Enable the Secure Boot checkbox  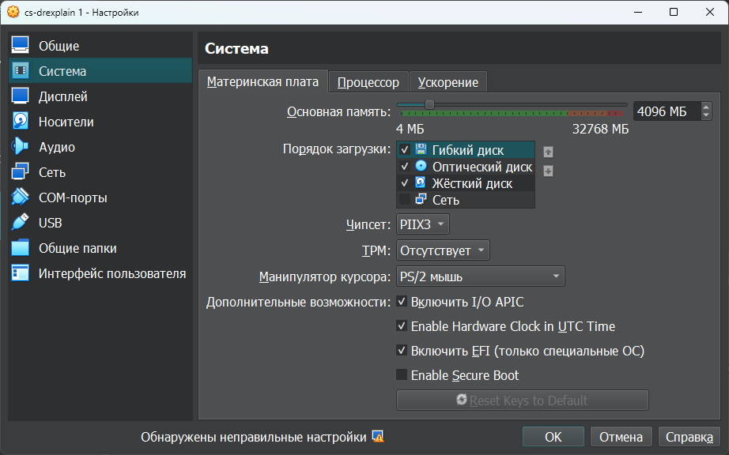(x=402, y=375)
